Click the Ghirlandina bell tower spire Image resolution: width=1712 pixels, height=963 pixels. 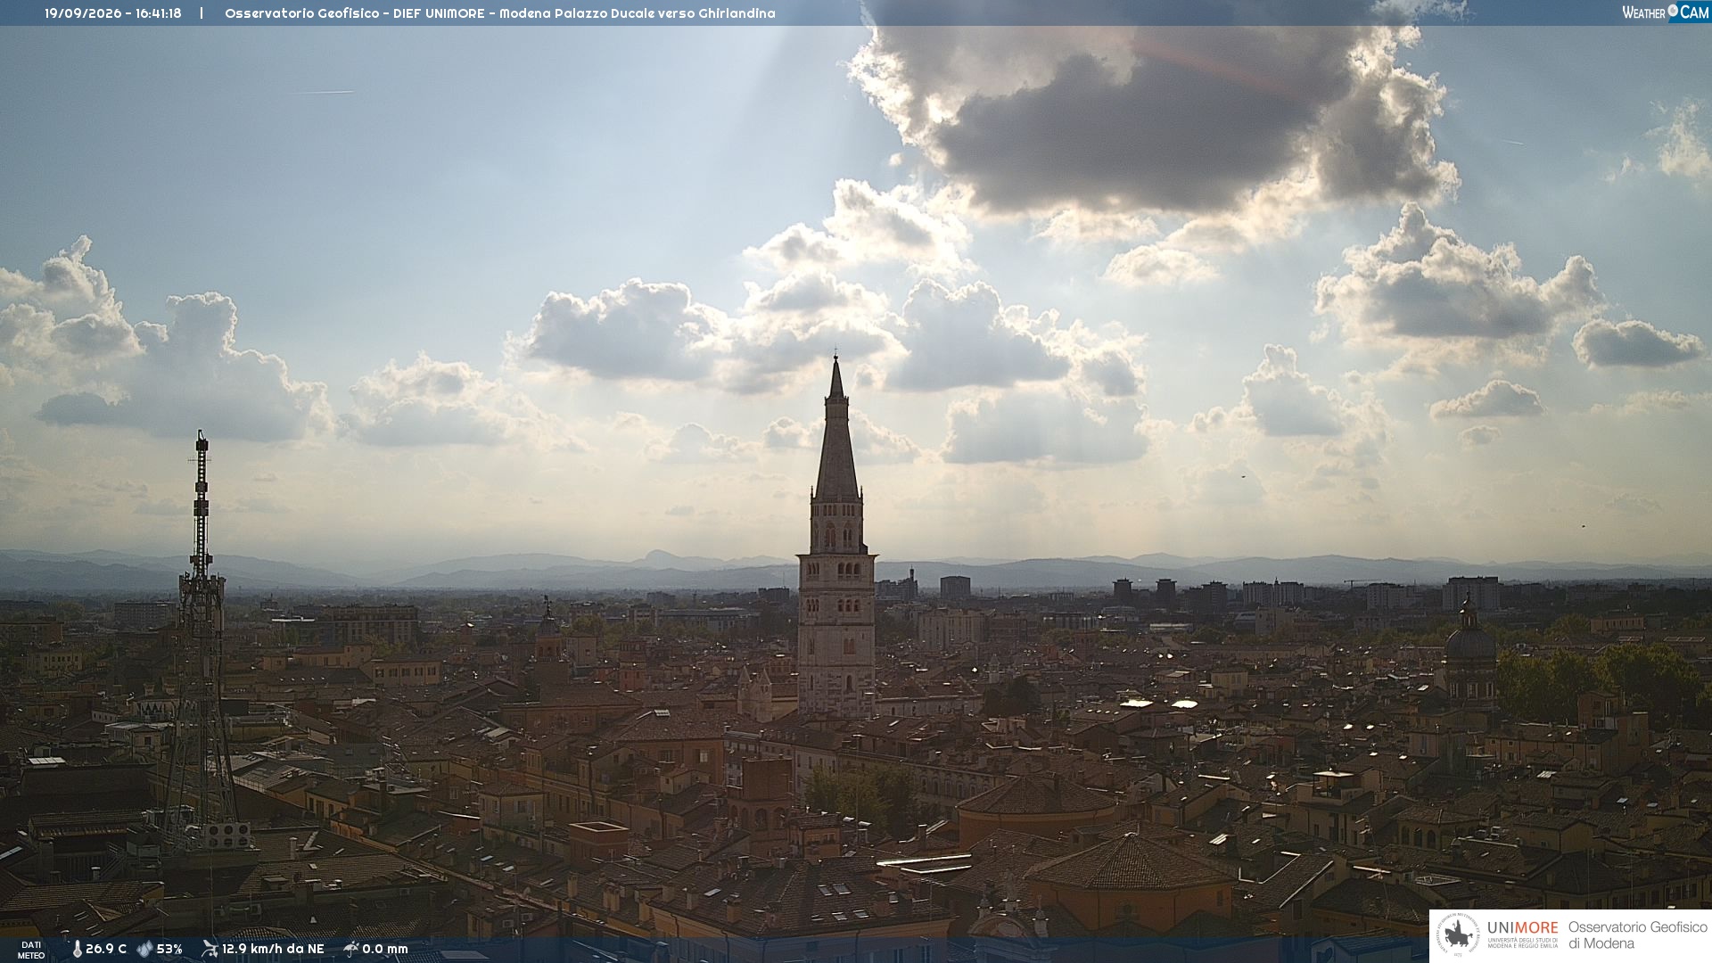(836, 428)
